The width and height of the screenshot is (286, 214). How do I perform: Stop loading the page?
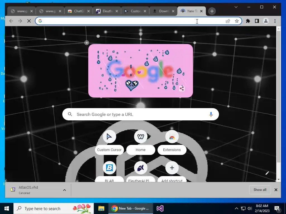(29, 21)
